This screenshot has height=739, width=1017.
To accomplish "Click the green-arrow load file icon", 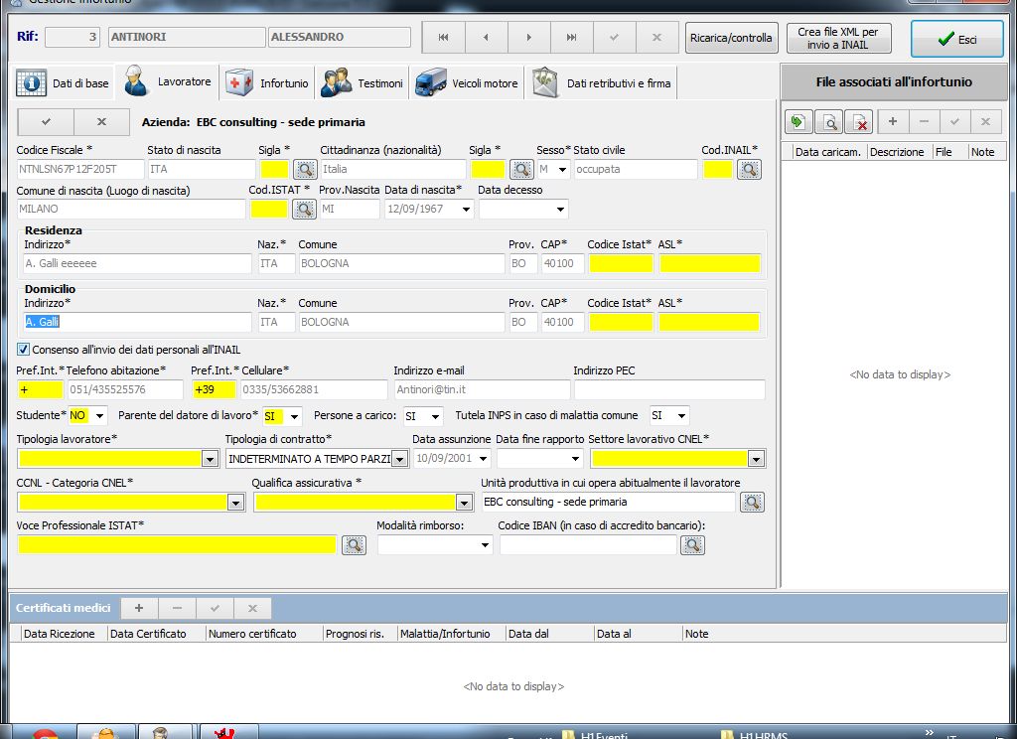I will click(798, 121).
